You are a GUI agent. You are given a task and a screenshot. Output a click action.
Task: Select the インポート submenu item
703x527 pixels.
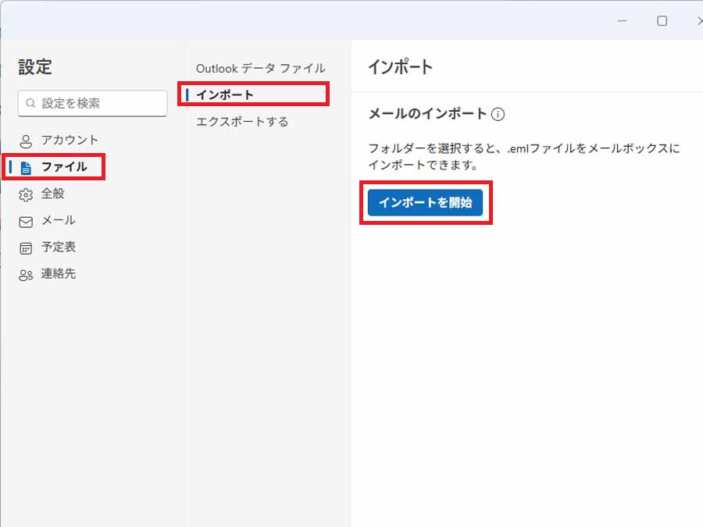pos(225,95)
